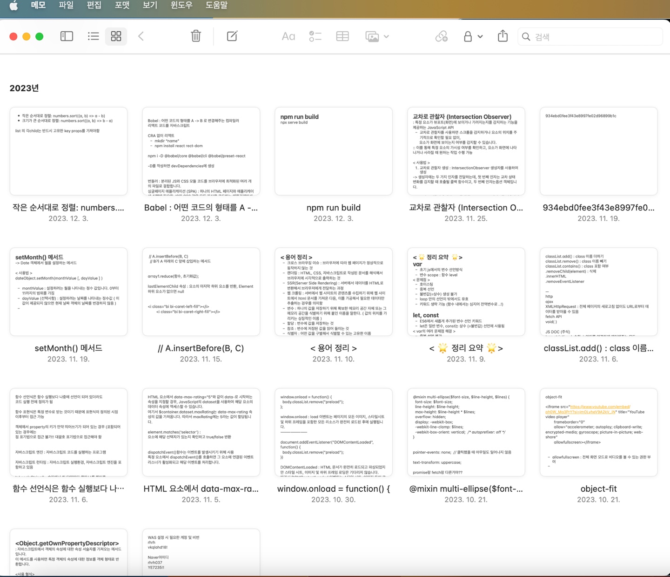
Task: Add a note link with the link icon
Action: tap(442, 36)
